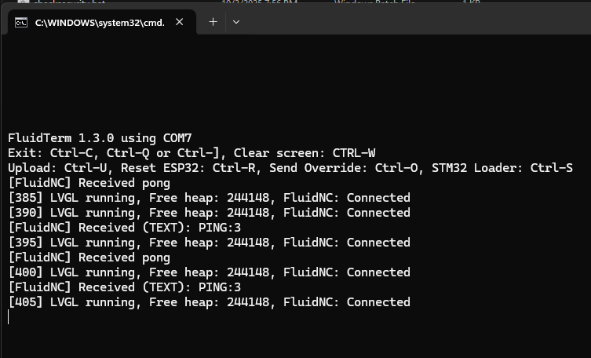Click the "Upload: Ctrl-U" text
This screenshot has height=358, width=591.
coord(53,168)
